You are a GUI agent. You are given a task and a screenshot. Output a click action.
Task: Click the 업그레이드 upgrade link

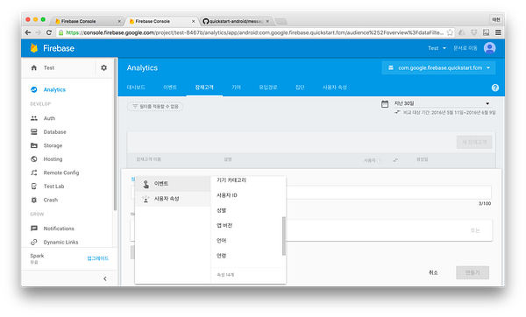[97, 258]
